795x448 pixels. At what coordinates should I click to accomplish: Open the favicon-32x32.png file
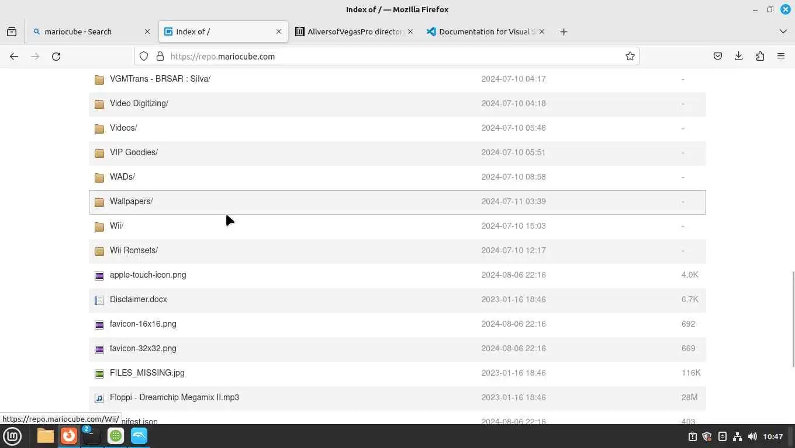pos(143,348)
